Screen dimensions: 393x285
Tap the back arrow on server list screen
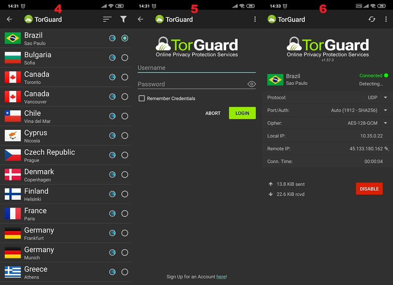pyautogui.click(x=10, y=19)
